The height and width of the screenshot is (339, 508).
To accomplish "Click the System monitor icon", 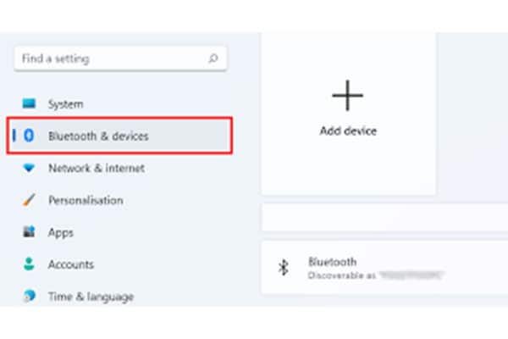I will coord(29,103).
